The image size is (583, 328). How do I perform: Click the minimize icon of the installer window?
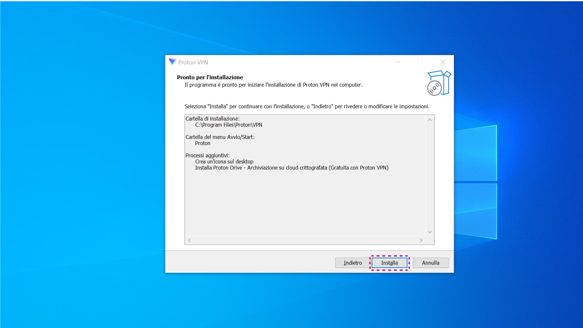pos(398,62)
